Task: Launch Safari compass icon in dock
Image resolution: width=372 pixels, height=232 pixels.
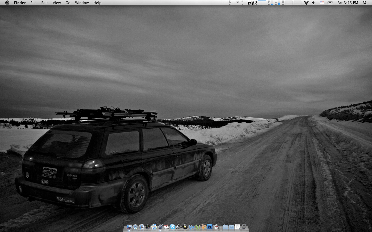Action: point(135,227)
